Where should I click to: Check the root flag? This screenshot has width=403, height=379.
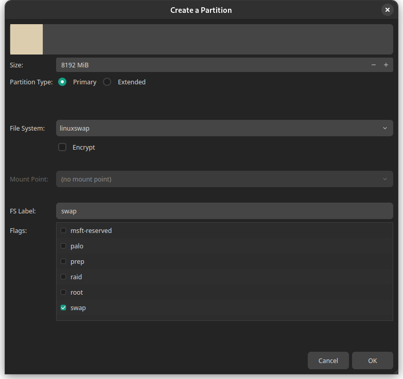click(63, 292)
